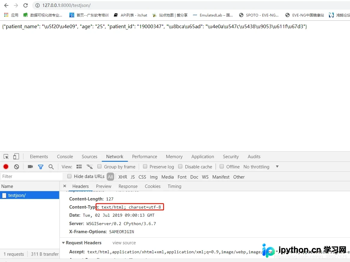Viewport: 350px width, 262px height.
Task: Filter requests by CSS
Action: (142, 177)
